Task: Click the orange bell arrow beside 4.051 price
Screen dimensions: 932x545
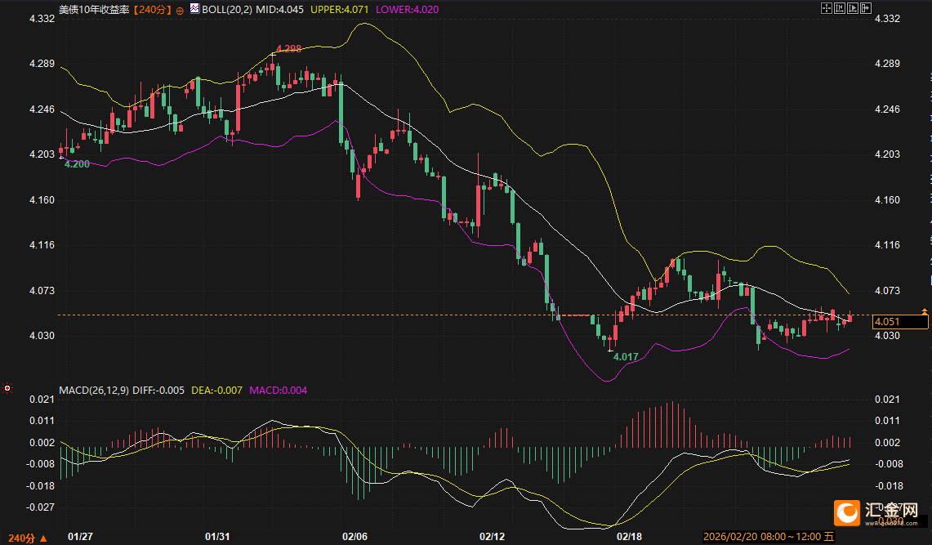Action: point(924,311)
